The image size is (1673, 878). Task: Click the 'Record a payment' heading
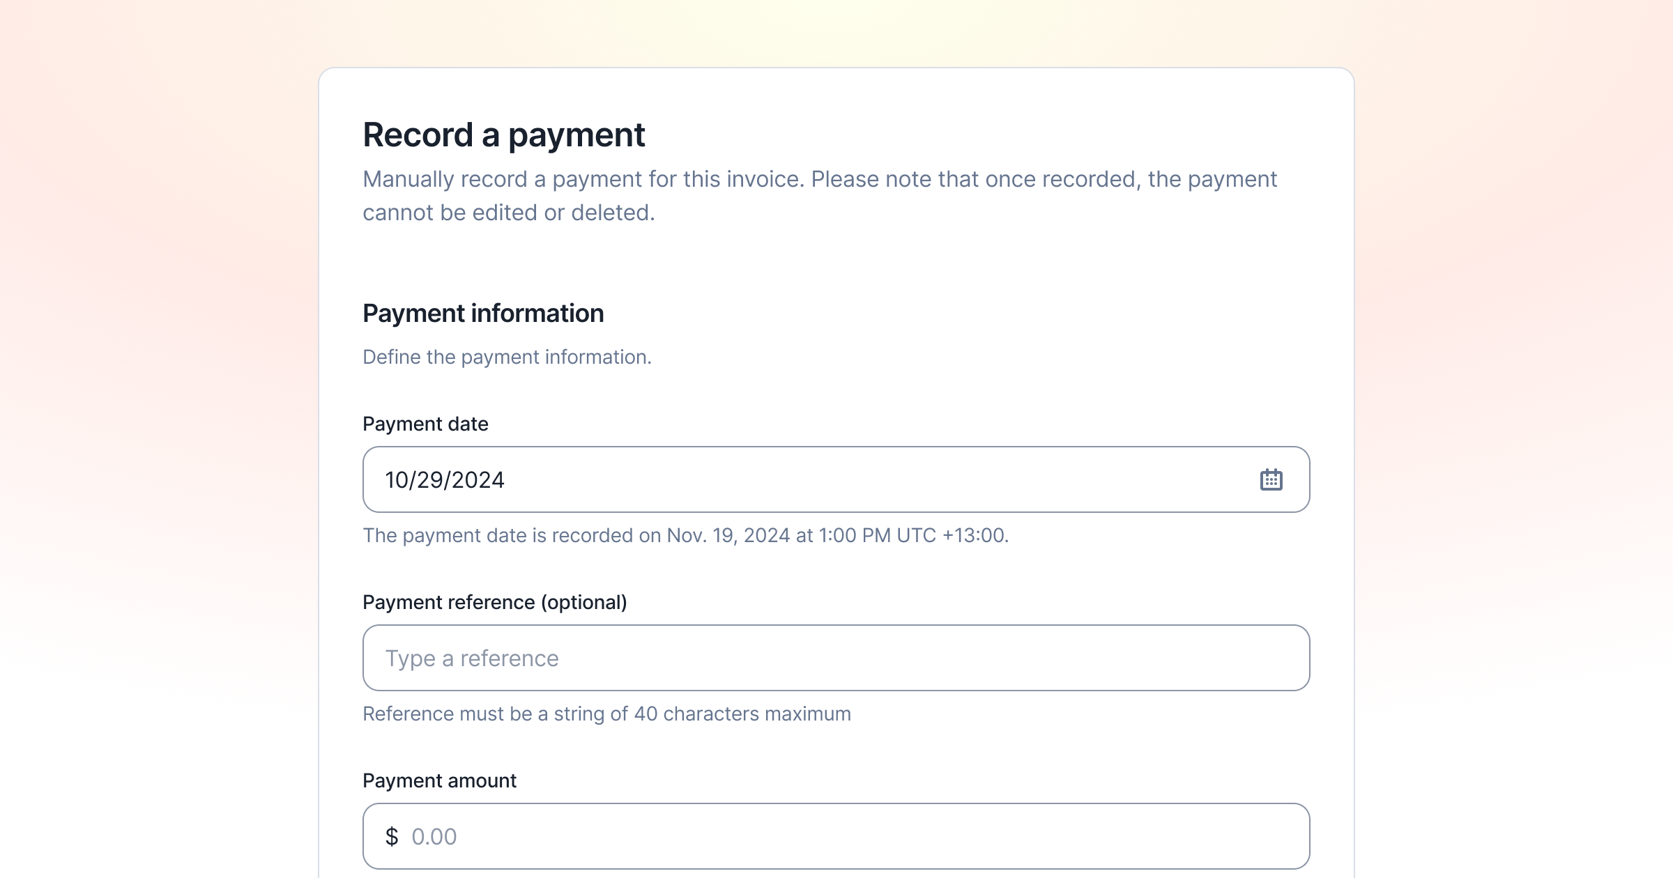point(503,134)
